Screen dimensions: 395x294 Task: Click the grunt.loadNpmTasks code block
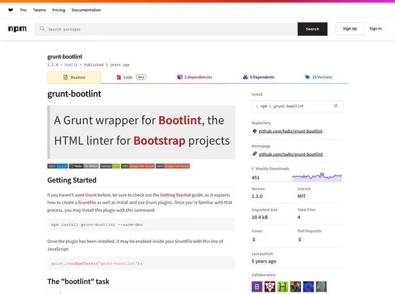[x=141, y=263]
